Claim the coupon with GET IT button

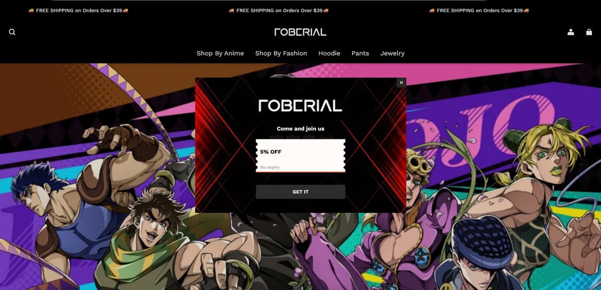click(300, 192)
